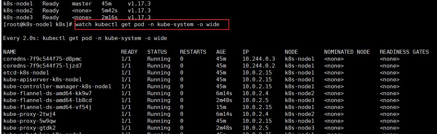Select kube-apiserver-k8s-node1 text
The width and height of the screenshot is (437, 134).
tap(42, 80)
